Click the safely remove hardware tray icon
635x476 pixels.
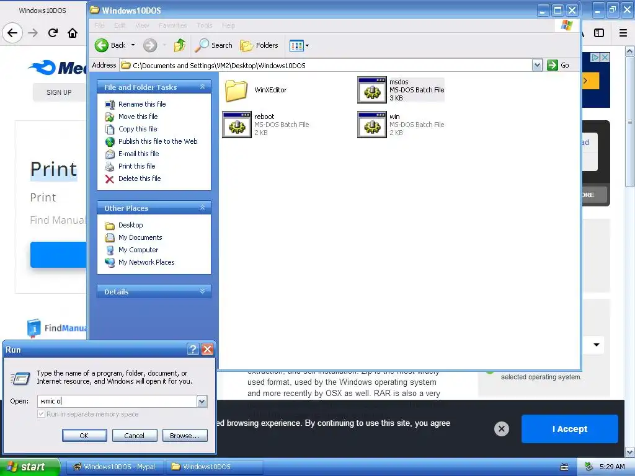(x=589, y=467)
